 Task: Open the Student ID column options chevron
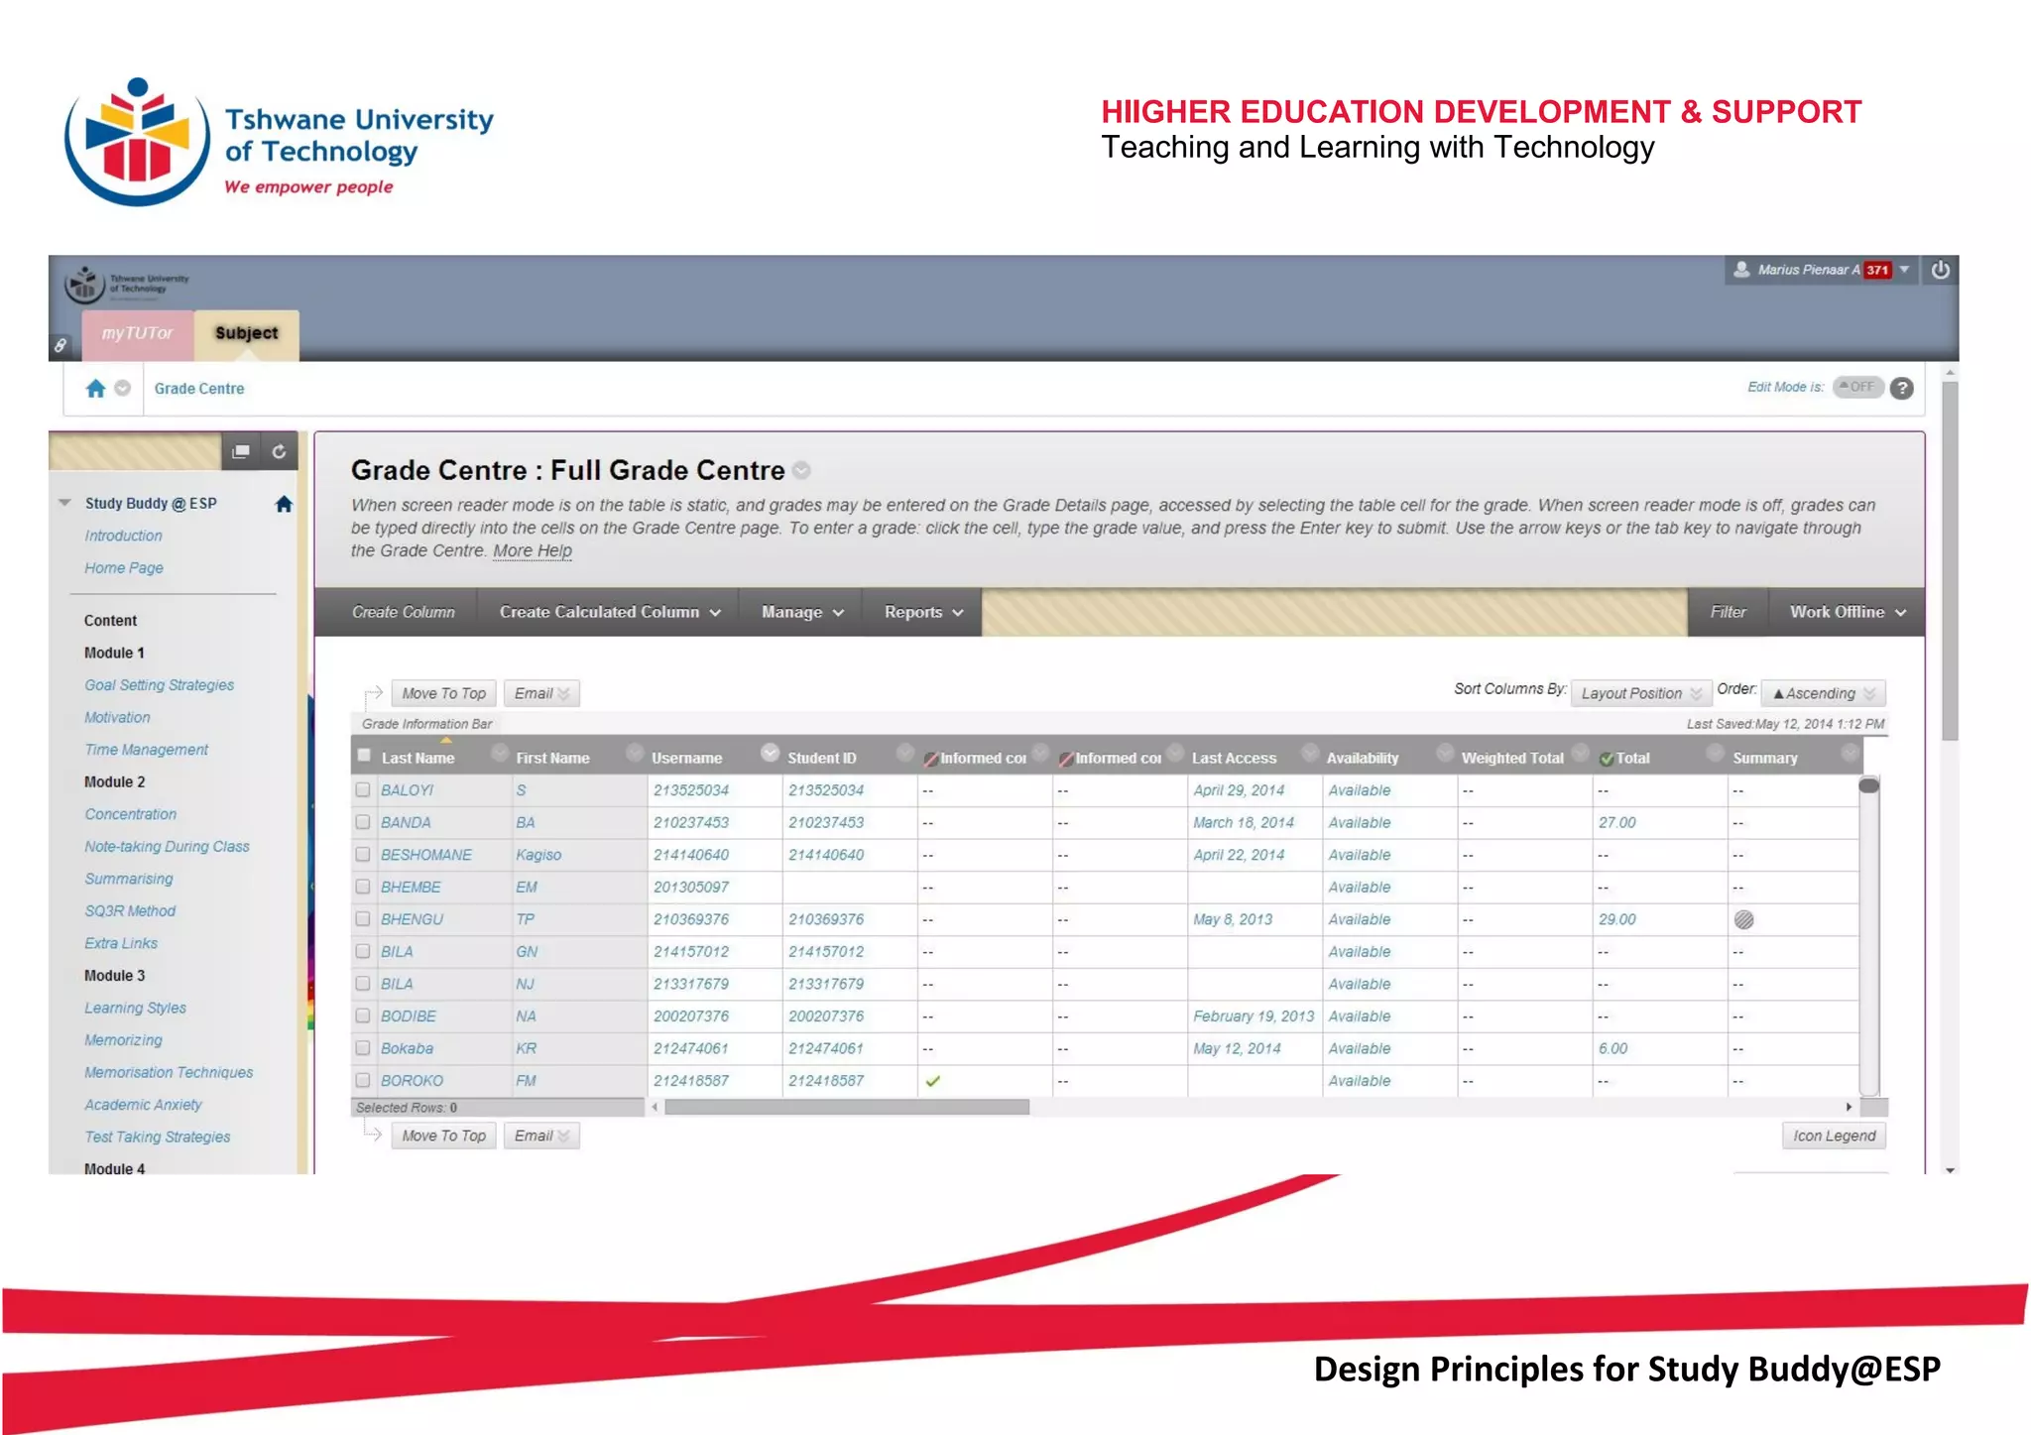tap(904, 753)
